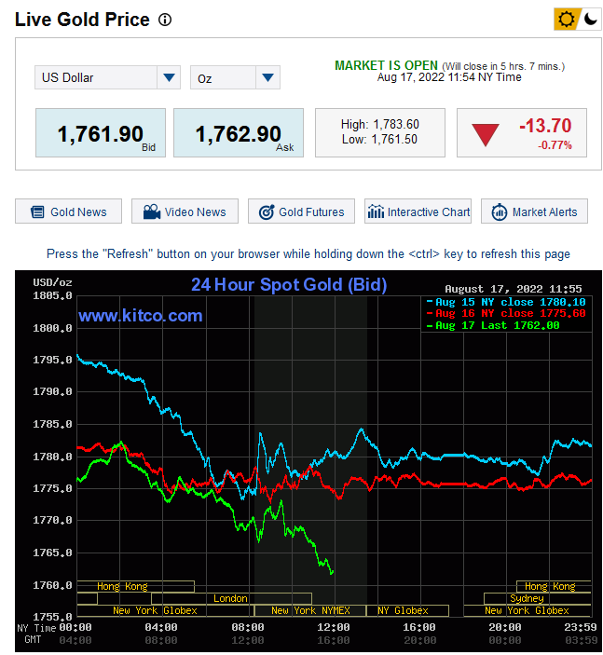Click the High 1,783.60 value

click(380, 125)
